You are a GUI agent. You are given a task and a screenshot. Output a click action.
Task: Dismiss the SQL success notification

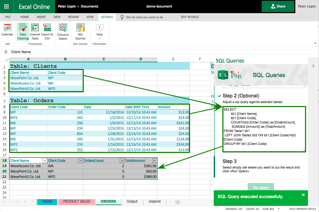point(303,195)
